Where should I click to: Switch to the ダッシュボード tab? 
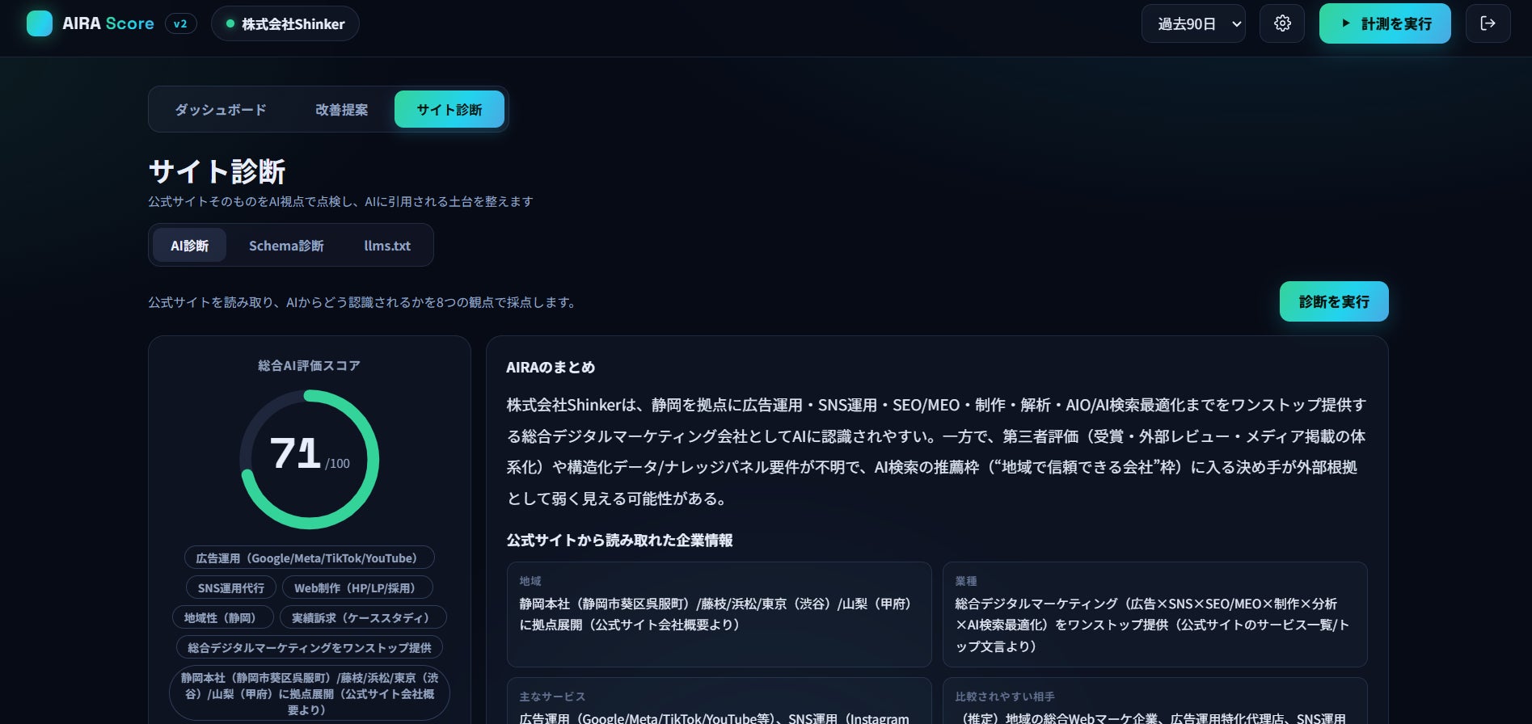(x=221, y=109)
